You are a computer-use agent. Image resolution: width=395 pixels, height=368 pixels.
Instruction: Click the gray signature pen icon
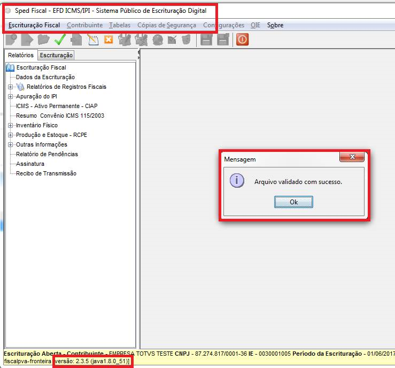[172, 40]
